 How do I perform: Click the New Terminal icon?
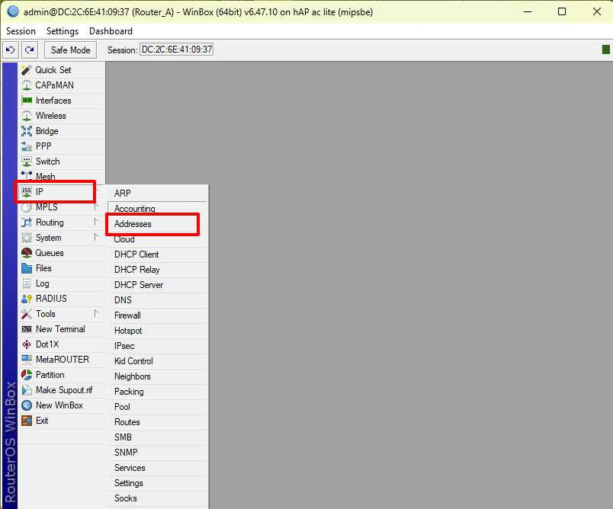tap(27, 329)
